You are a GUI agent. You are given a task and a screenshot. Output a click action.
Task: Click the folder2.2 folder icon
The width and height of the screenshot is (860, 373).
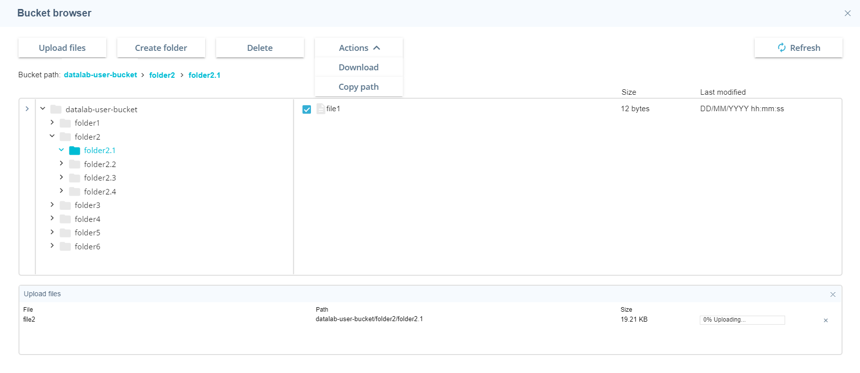[74, 164]
